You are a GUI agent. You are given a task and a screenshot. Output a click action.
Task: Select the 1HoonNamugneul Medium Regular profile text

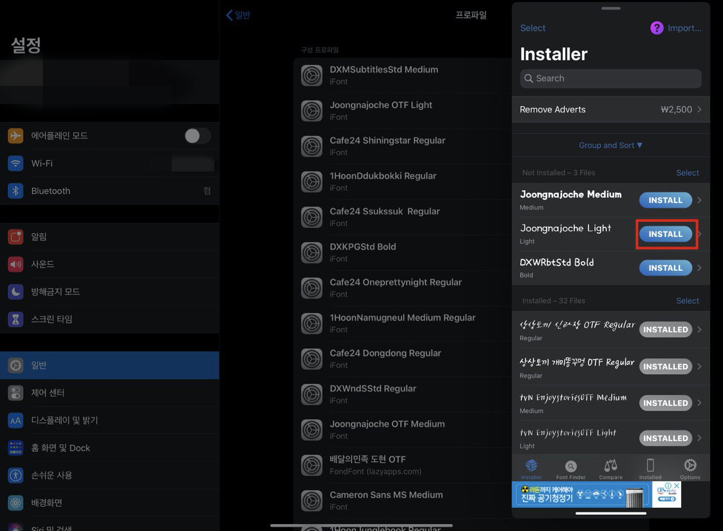coord(403,318)
